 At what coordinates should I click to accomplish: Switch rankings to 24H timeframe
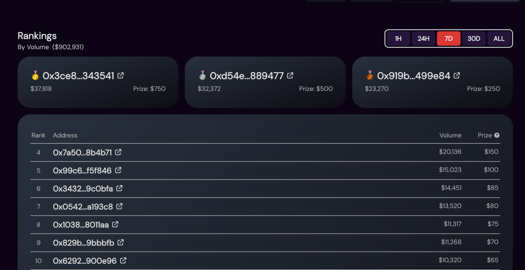coord(423,39)
